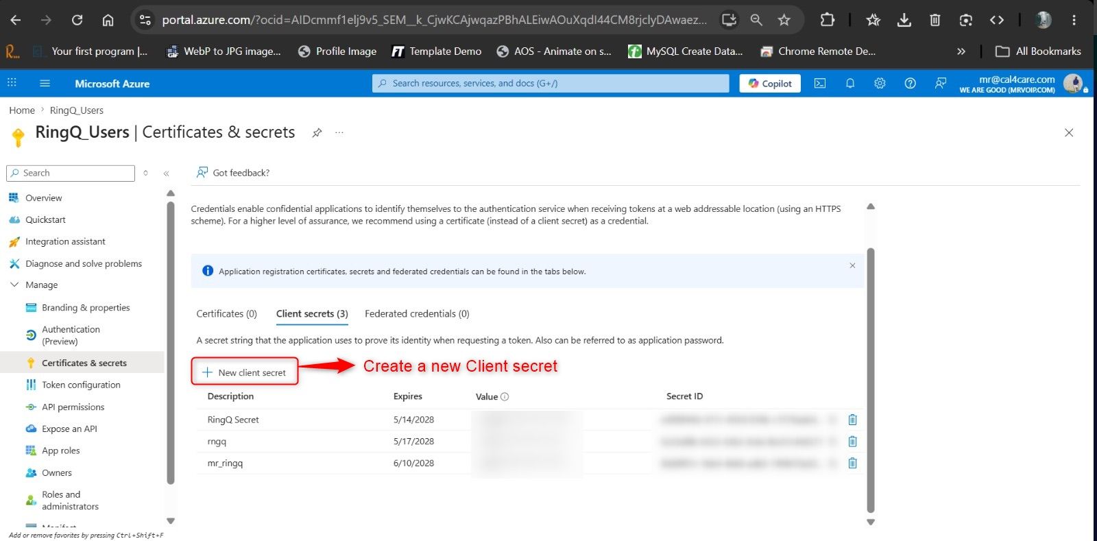The width and height of the screenshot is (1097, 541).
Task: Open RingQ_Users breadcrumb link
Action: [x=77, y=110]
